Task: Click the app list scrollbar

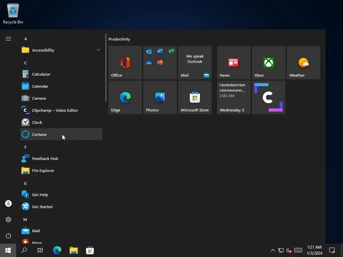Action: (x=106, y=68)
